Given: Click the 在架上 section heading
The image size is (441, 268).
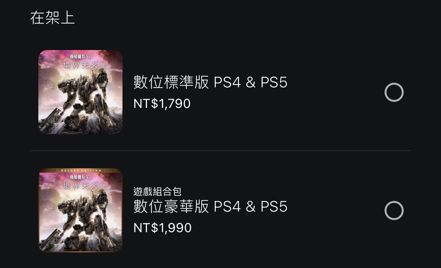Looking at the screenshot, I should tap(53, 18).
